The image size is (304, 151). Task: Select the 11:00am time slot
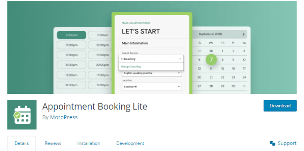[x=100, y=35]
